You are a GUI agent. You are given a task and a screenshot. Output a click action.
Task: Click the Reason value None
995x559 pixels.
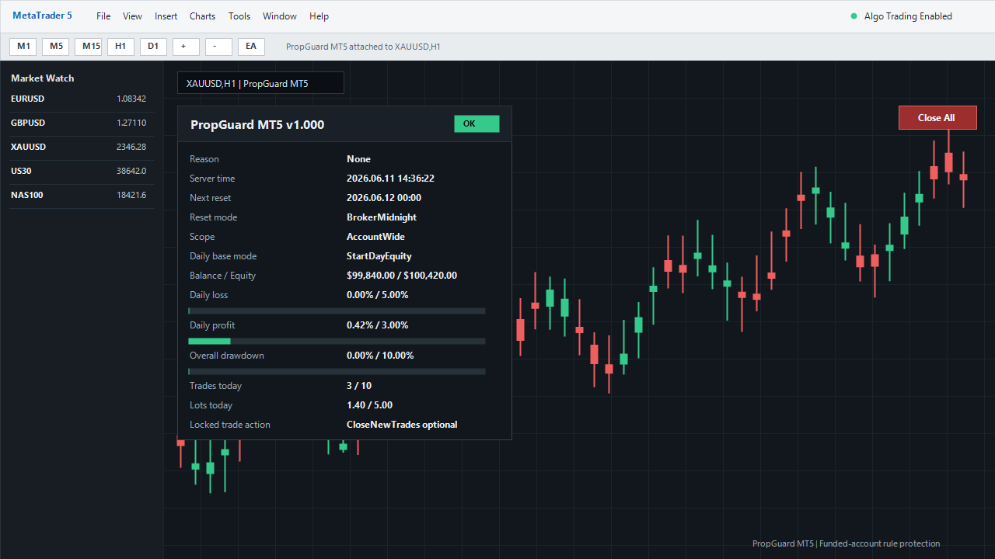(358, 159)
